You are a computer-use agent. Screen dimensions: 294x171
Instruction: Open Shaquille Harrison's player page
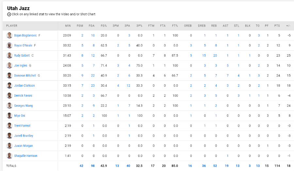[26, 156]
